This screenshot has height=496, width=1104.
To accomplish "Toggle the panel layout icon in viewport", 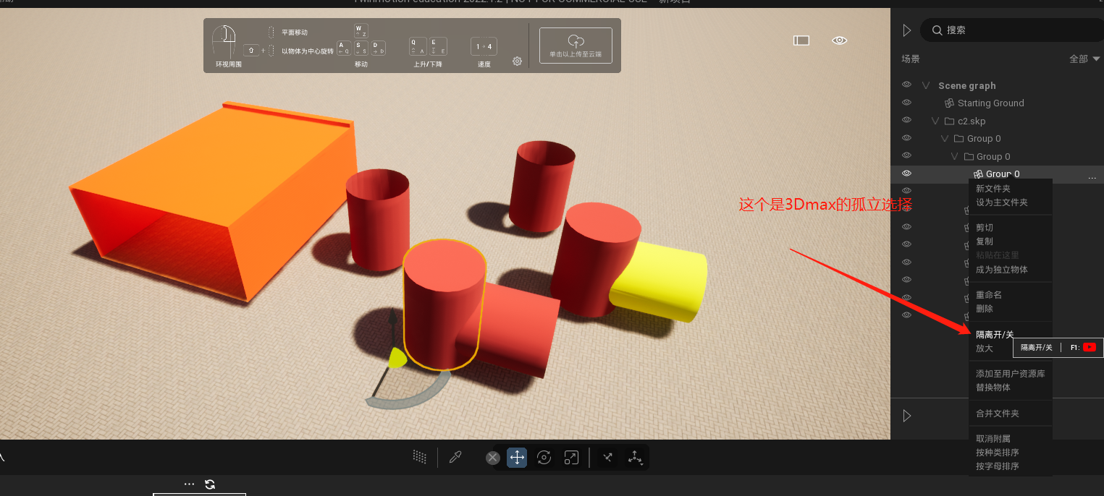I will 801,40.
